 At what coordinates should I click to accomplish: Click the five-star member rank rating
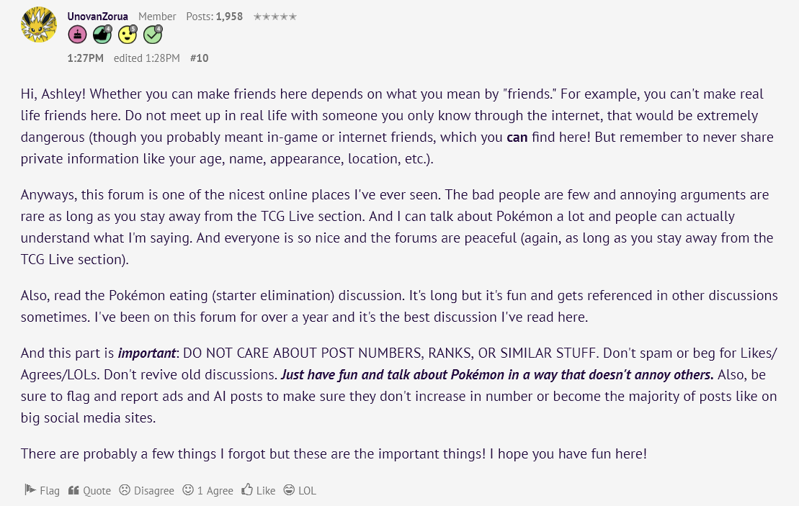(275, 17)
